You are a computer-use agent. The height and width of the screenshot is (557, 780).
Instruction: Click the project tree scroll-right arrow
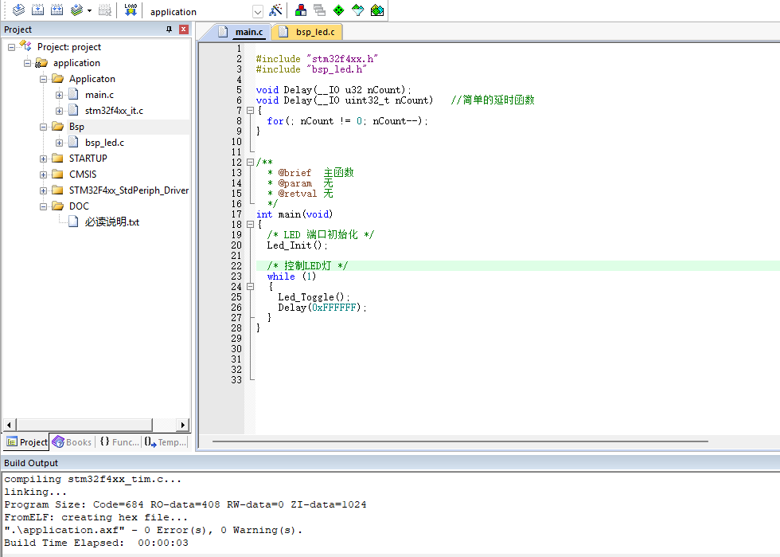point(183,425)
